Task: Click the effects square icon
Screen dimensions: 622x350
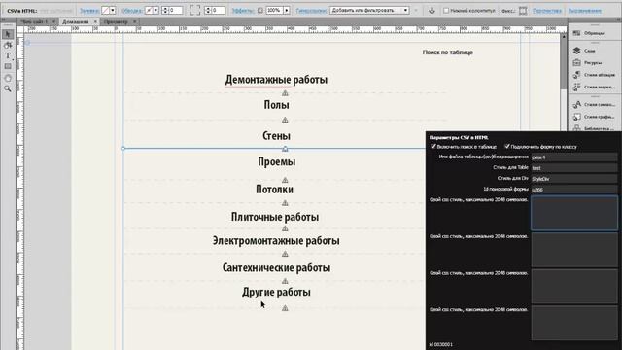Action: (x=260, y=11)
